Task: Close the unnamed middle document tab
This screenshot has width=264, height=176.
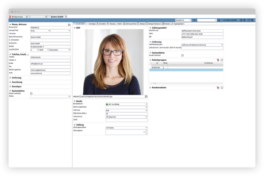Action: (x=46, y=17)
